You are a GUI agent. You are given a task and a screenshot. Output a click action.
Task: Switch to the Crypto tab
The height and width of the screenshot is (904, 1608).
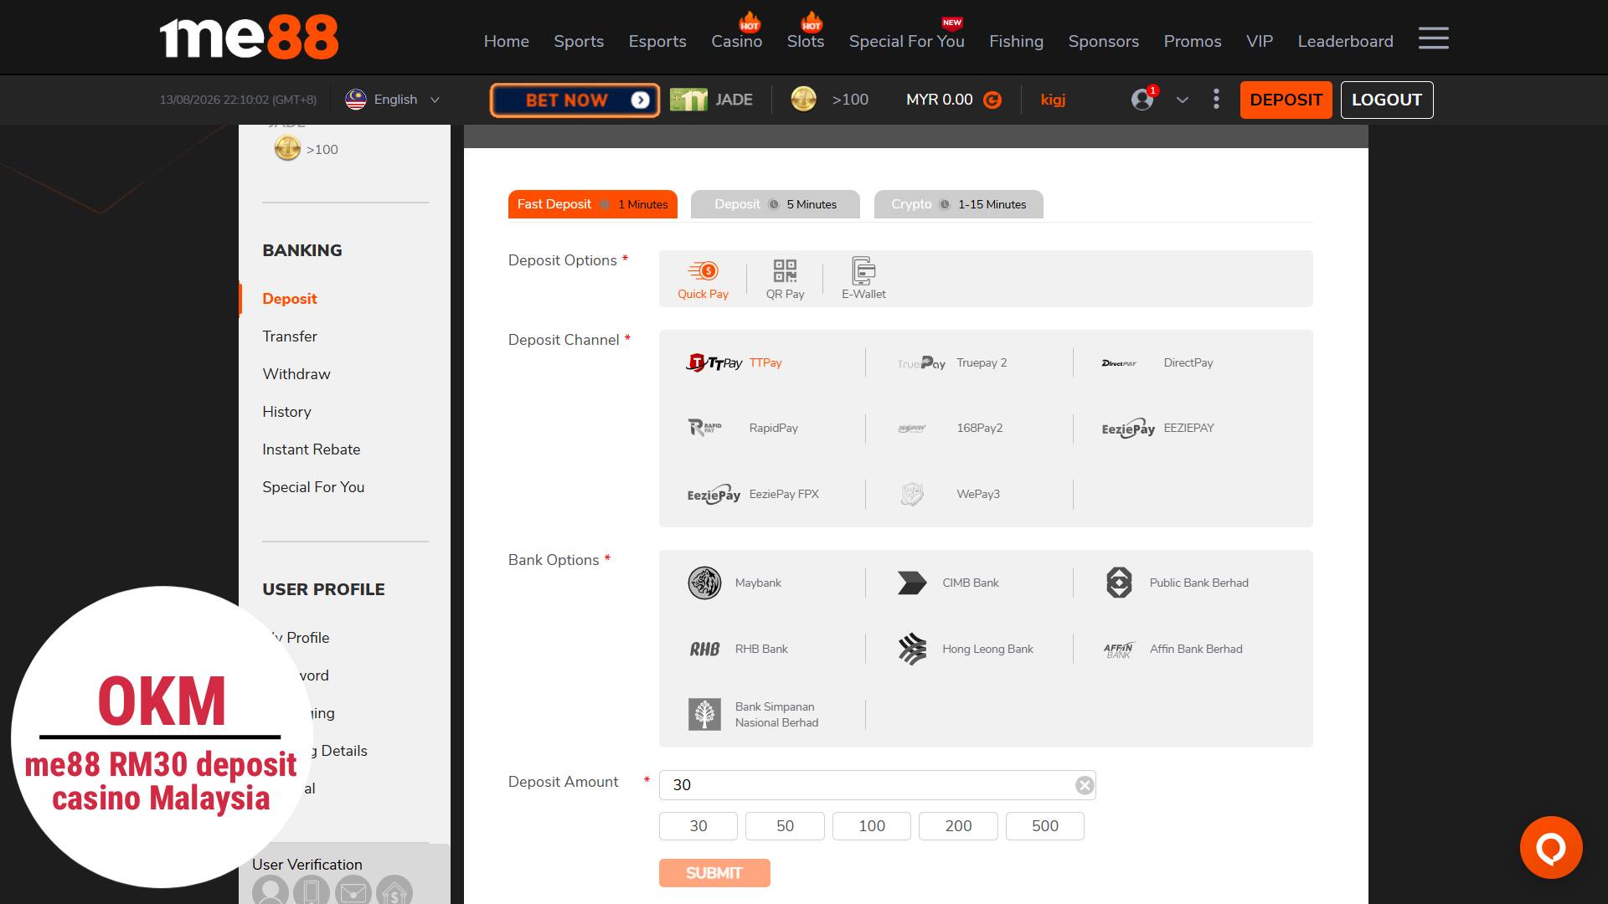pos(958,204)
